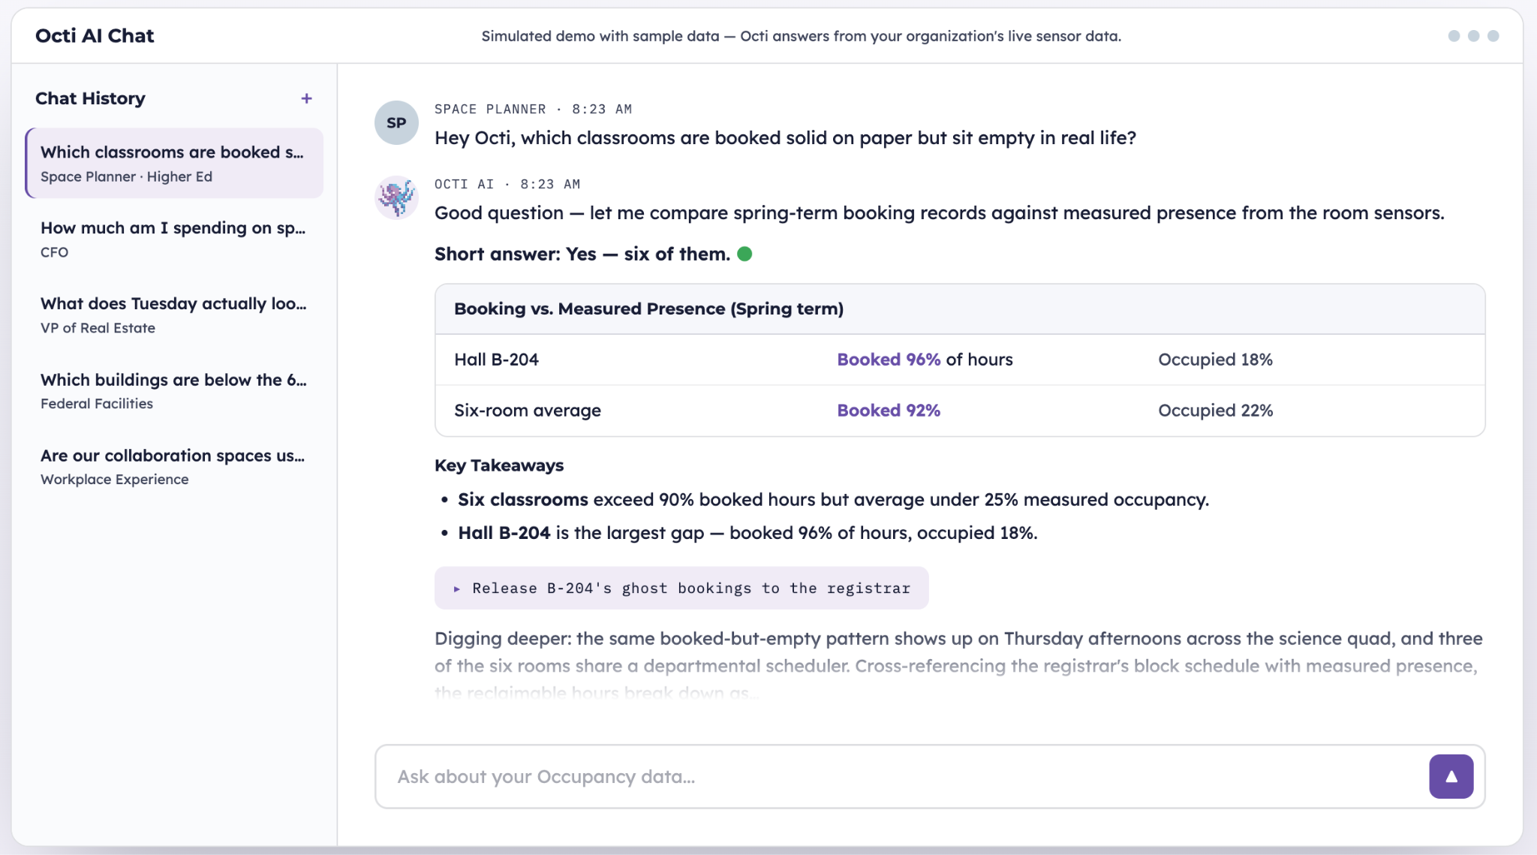
Task: Click 'Hey Octi, which classrooms' question text
Action: 785,138
